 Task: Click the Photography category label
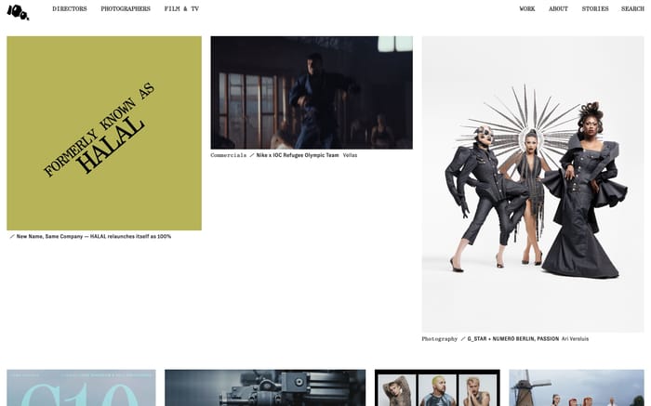point(440,339)
